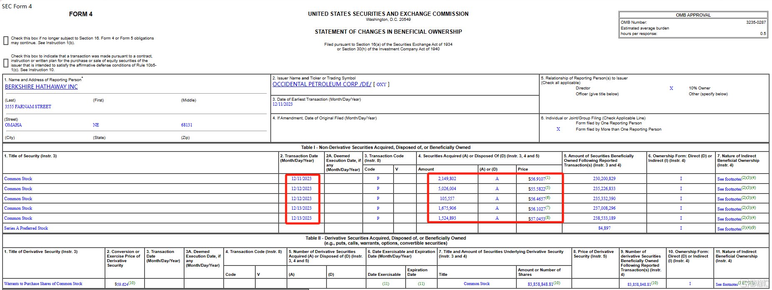Check the Rule 10b5-1 transaction plan box
This screenshot has width=772, height=290.
tap(6, 63)
